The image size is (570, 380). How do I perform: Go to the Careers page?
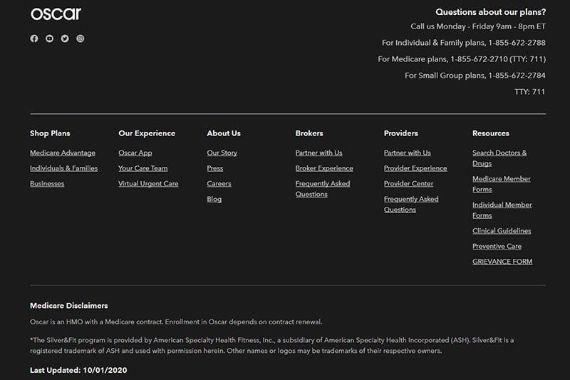tap(219, 184)
